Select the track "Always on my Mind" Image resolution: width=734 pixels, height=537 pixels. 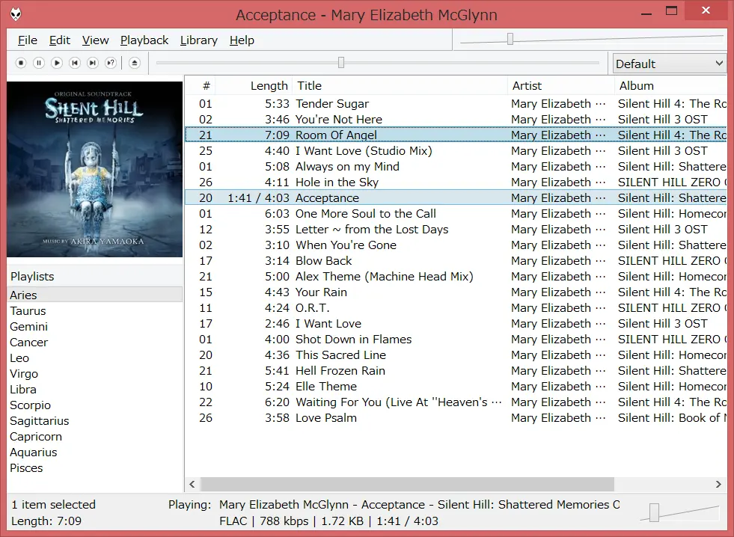coord(456,167)
